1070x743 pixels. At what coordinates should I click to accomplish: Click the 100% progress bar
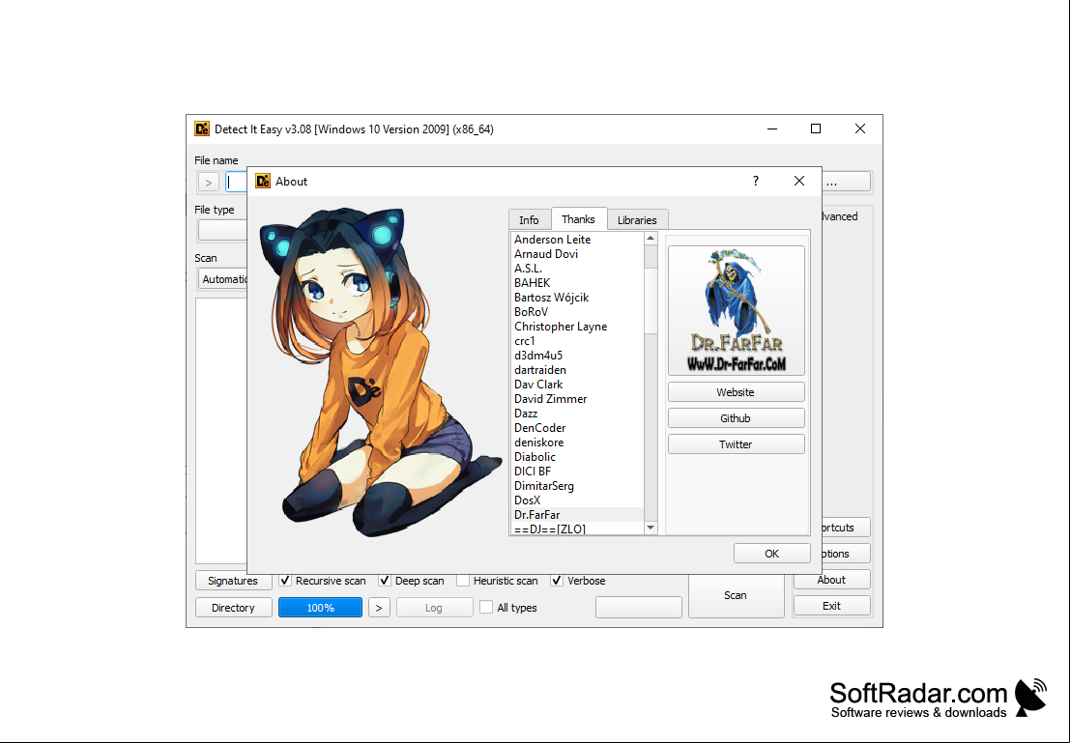320,608
